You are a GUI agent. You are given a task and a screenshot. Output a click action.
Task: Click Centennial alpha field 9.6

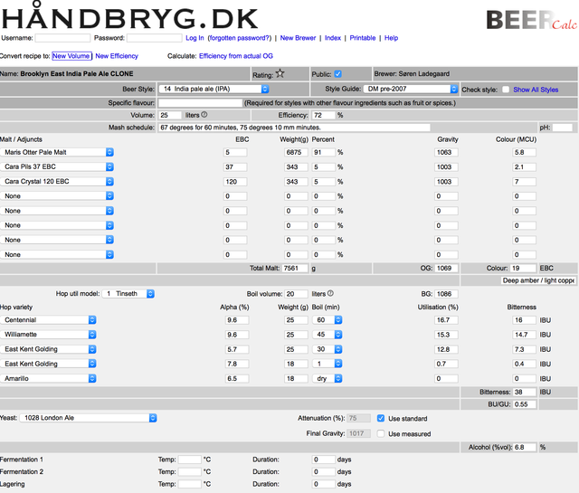[237, 320]
